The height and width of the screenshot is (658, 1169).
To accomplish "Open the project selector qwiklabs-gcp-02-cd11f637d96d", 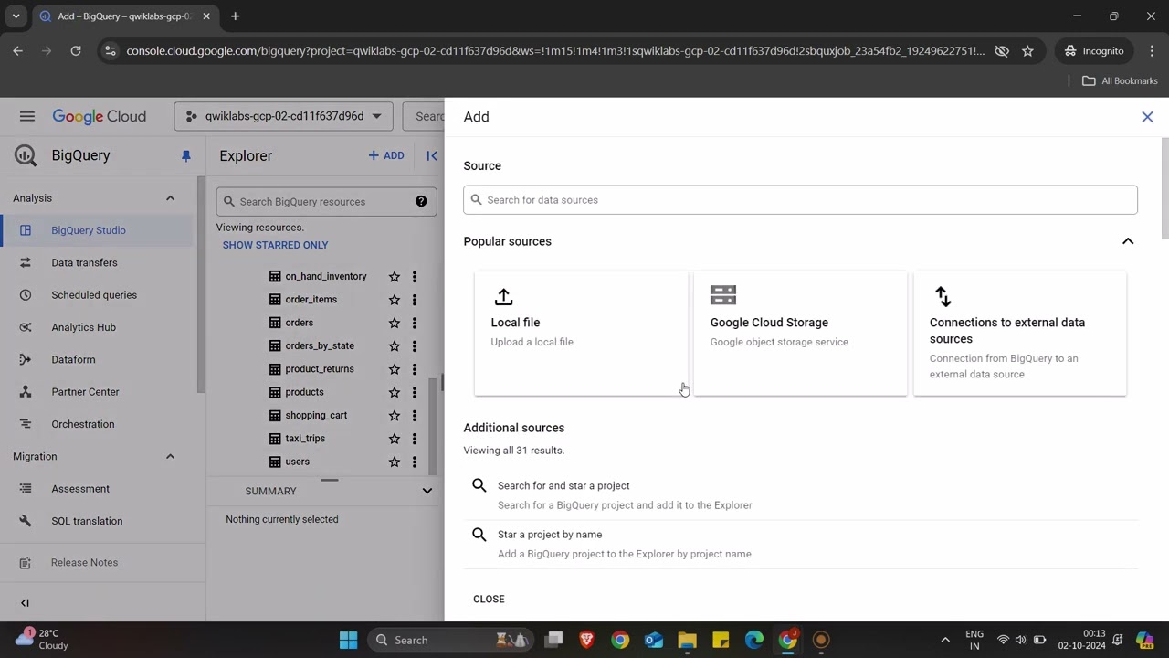I will pyautogui.click(x=283, y=116).
